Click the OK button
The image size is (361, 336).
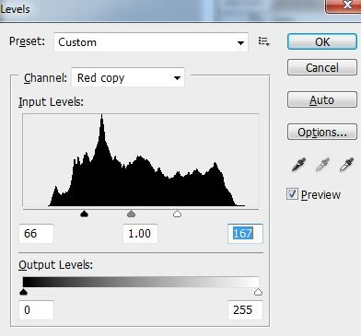322,41
